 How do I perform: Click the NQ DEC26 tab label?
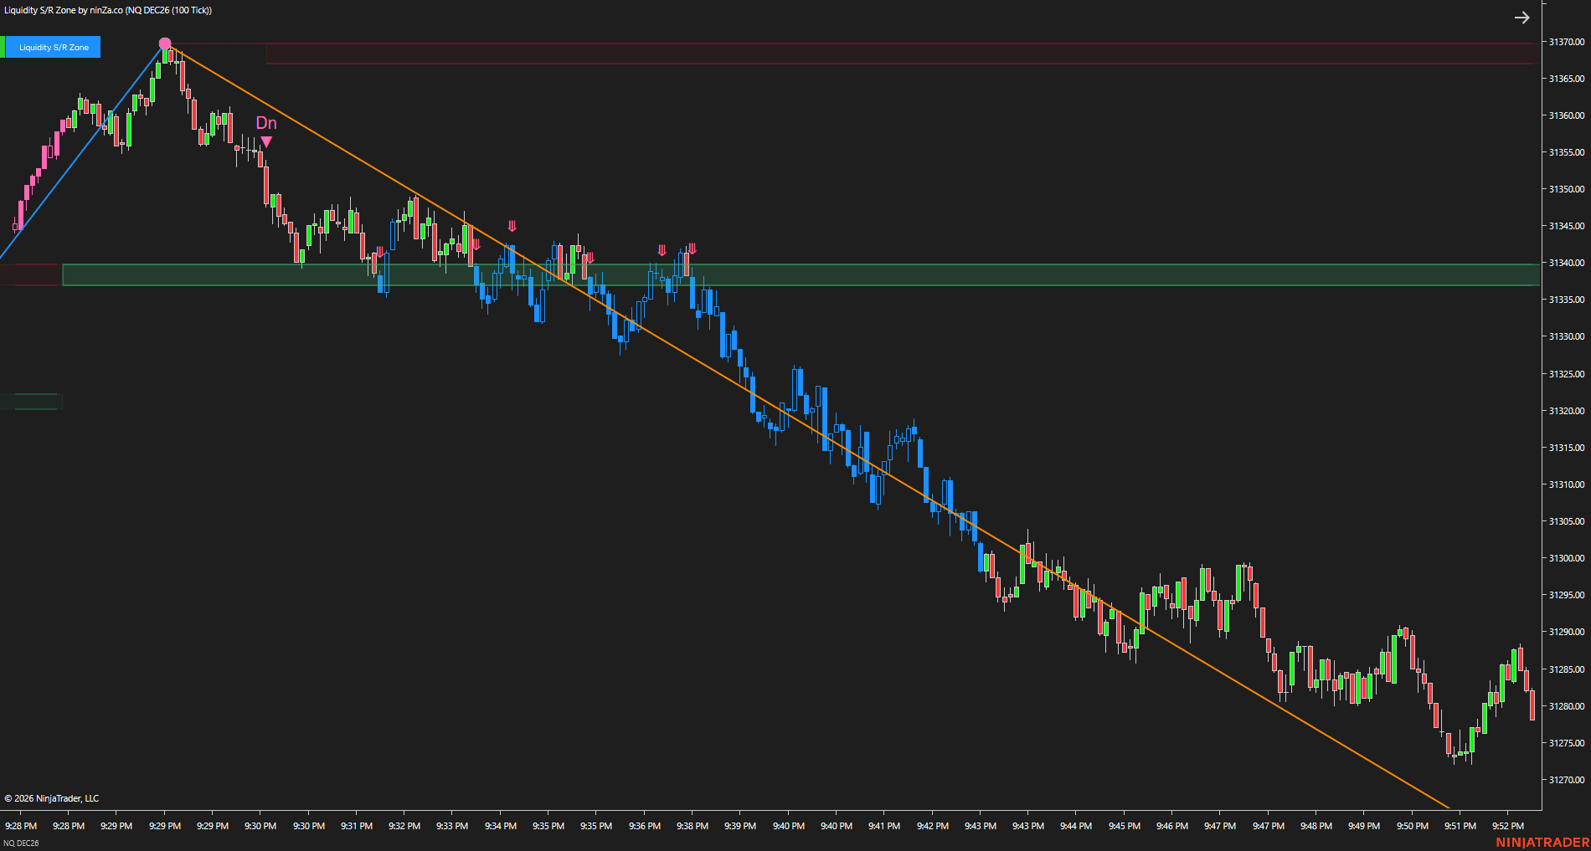(21, 843)
